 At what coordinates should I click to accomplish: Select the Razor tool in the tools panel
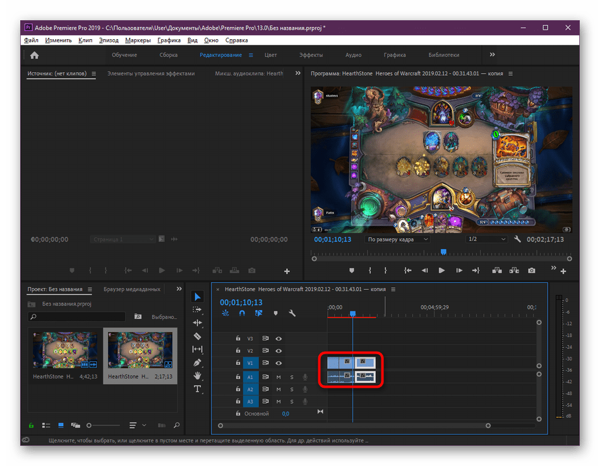(197, 337)
